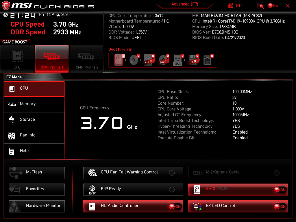Toggle CPU Fan Fail Warning Control

(x=172, y=173)
